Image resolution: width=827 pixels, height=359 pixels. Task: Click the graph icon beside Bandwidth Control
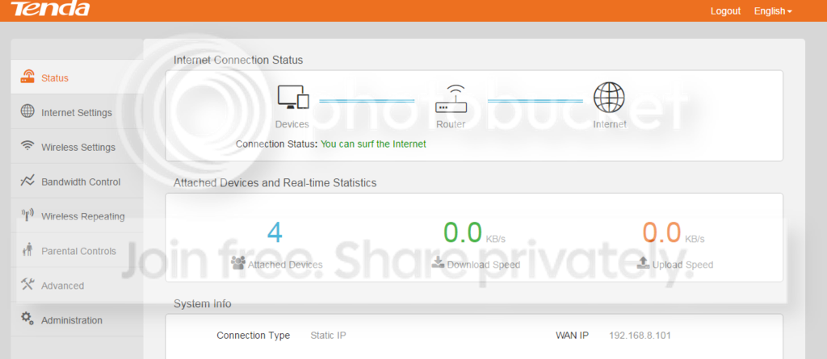tap(27, 181)
